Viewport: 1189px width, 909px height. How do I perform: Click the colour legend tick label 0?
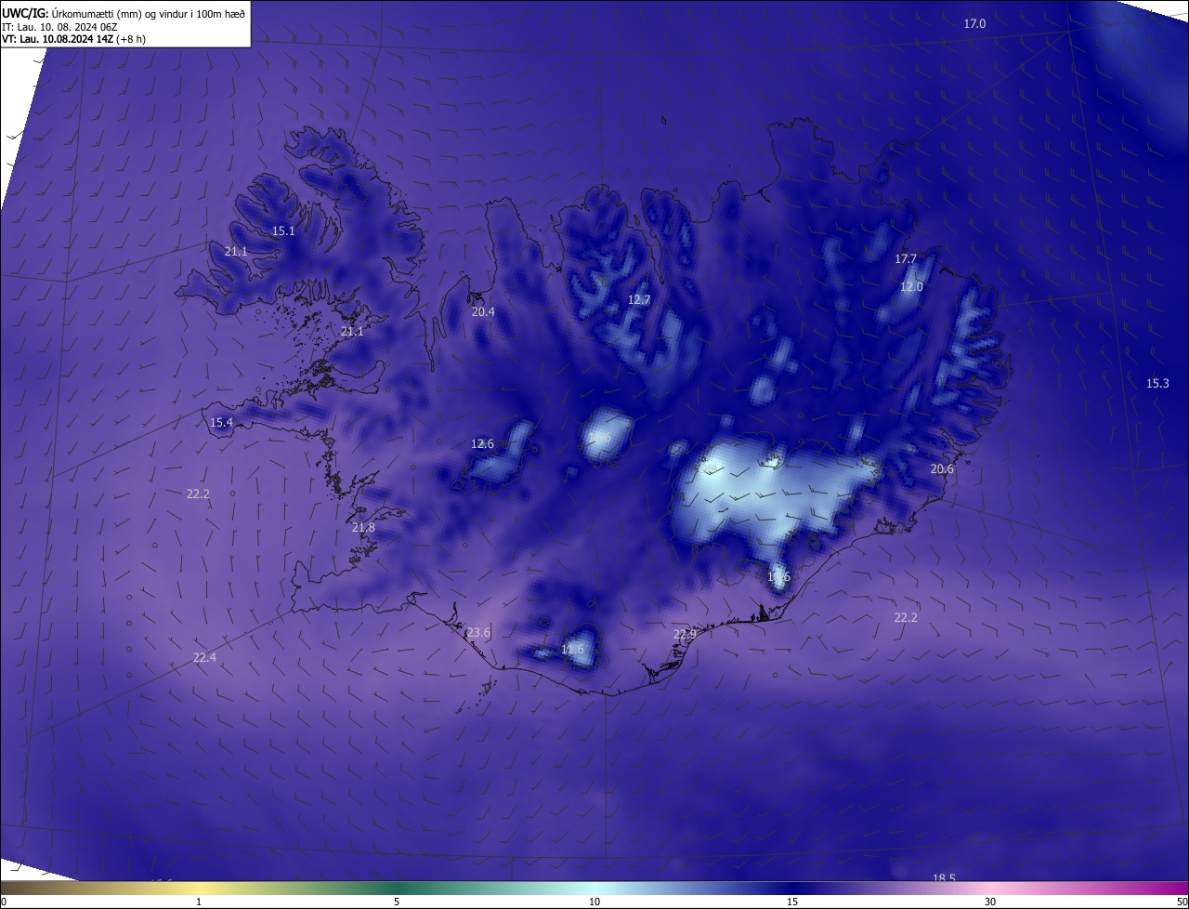point(4,902)
